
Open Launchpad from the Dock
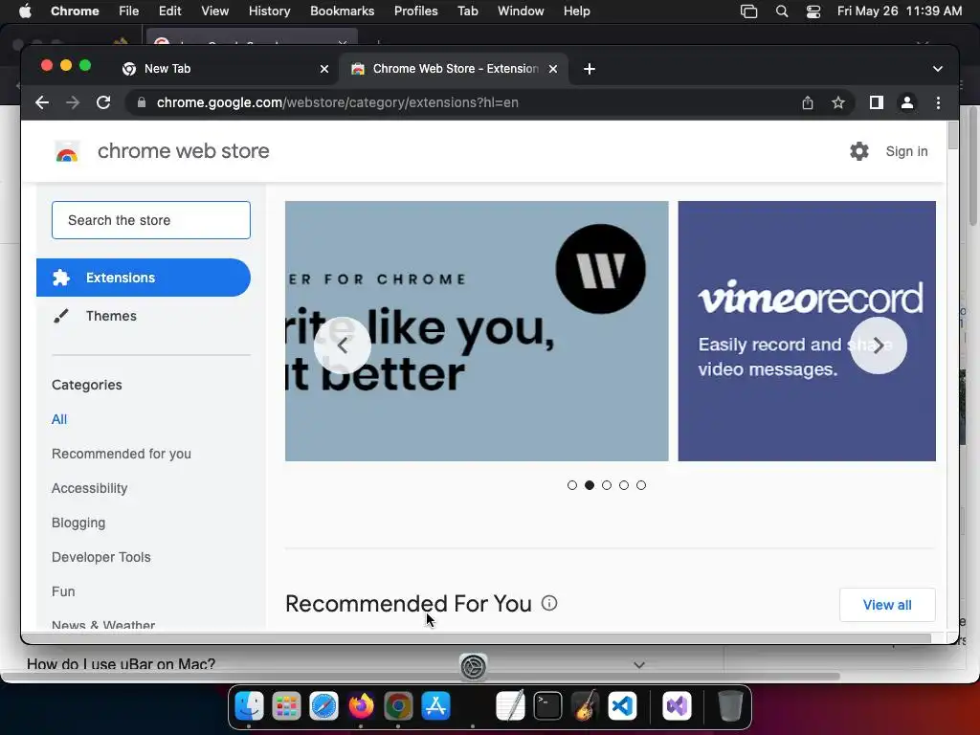tap(286, 706)
